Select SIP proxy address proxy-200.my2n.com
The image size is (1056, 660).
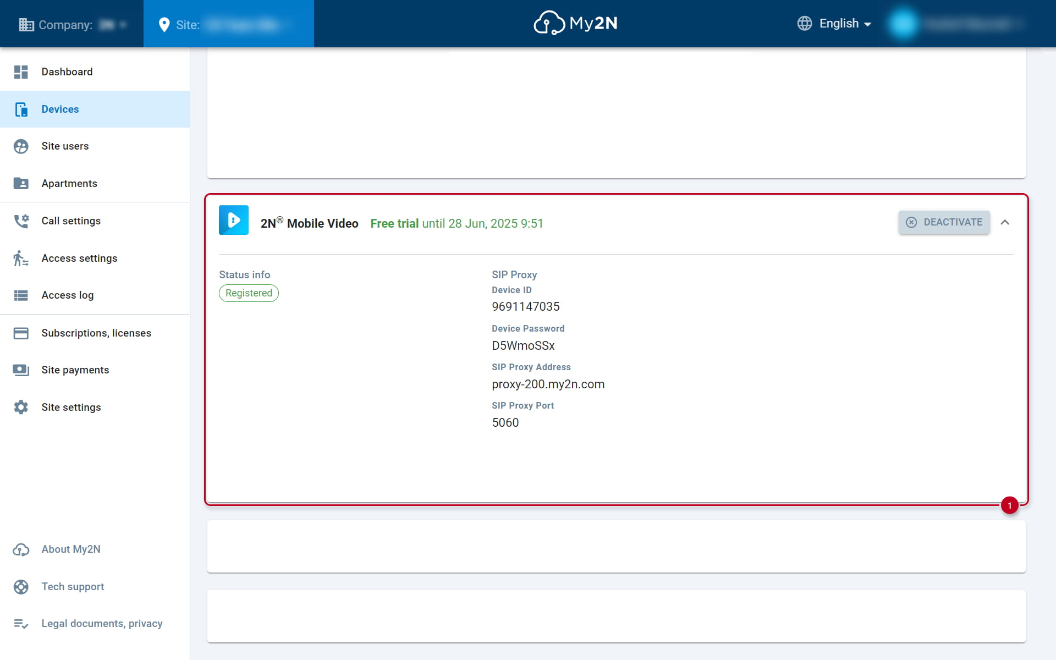(x=548, y=384)
